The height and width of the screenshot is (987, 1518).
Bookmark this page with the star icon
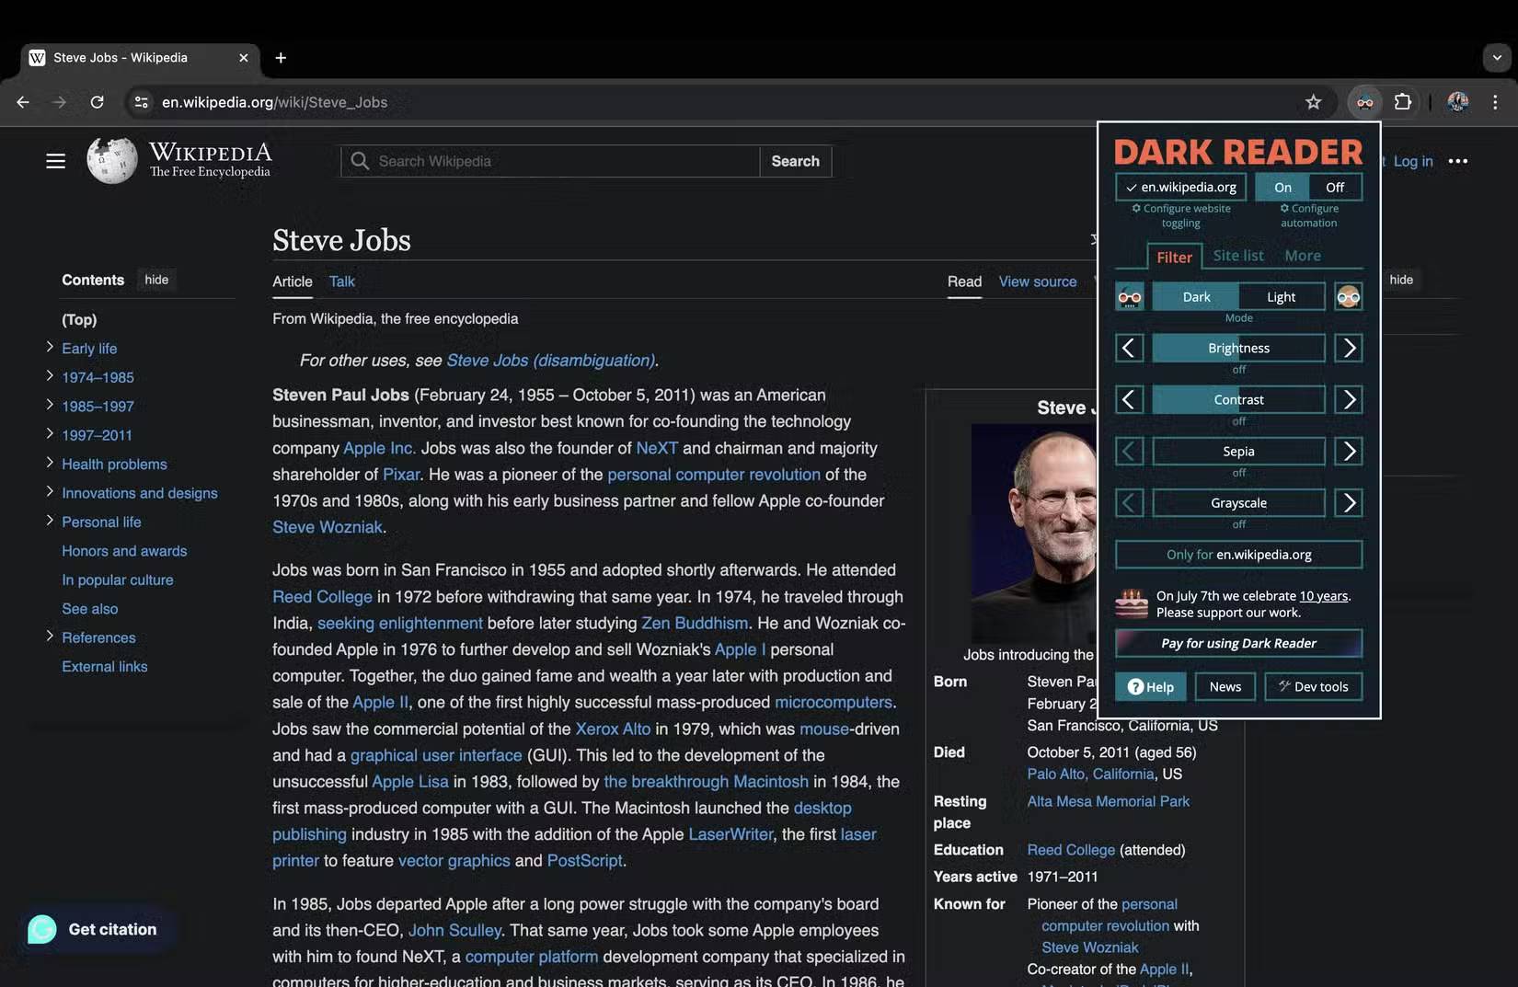[1314, 102]
